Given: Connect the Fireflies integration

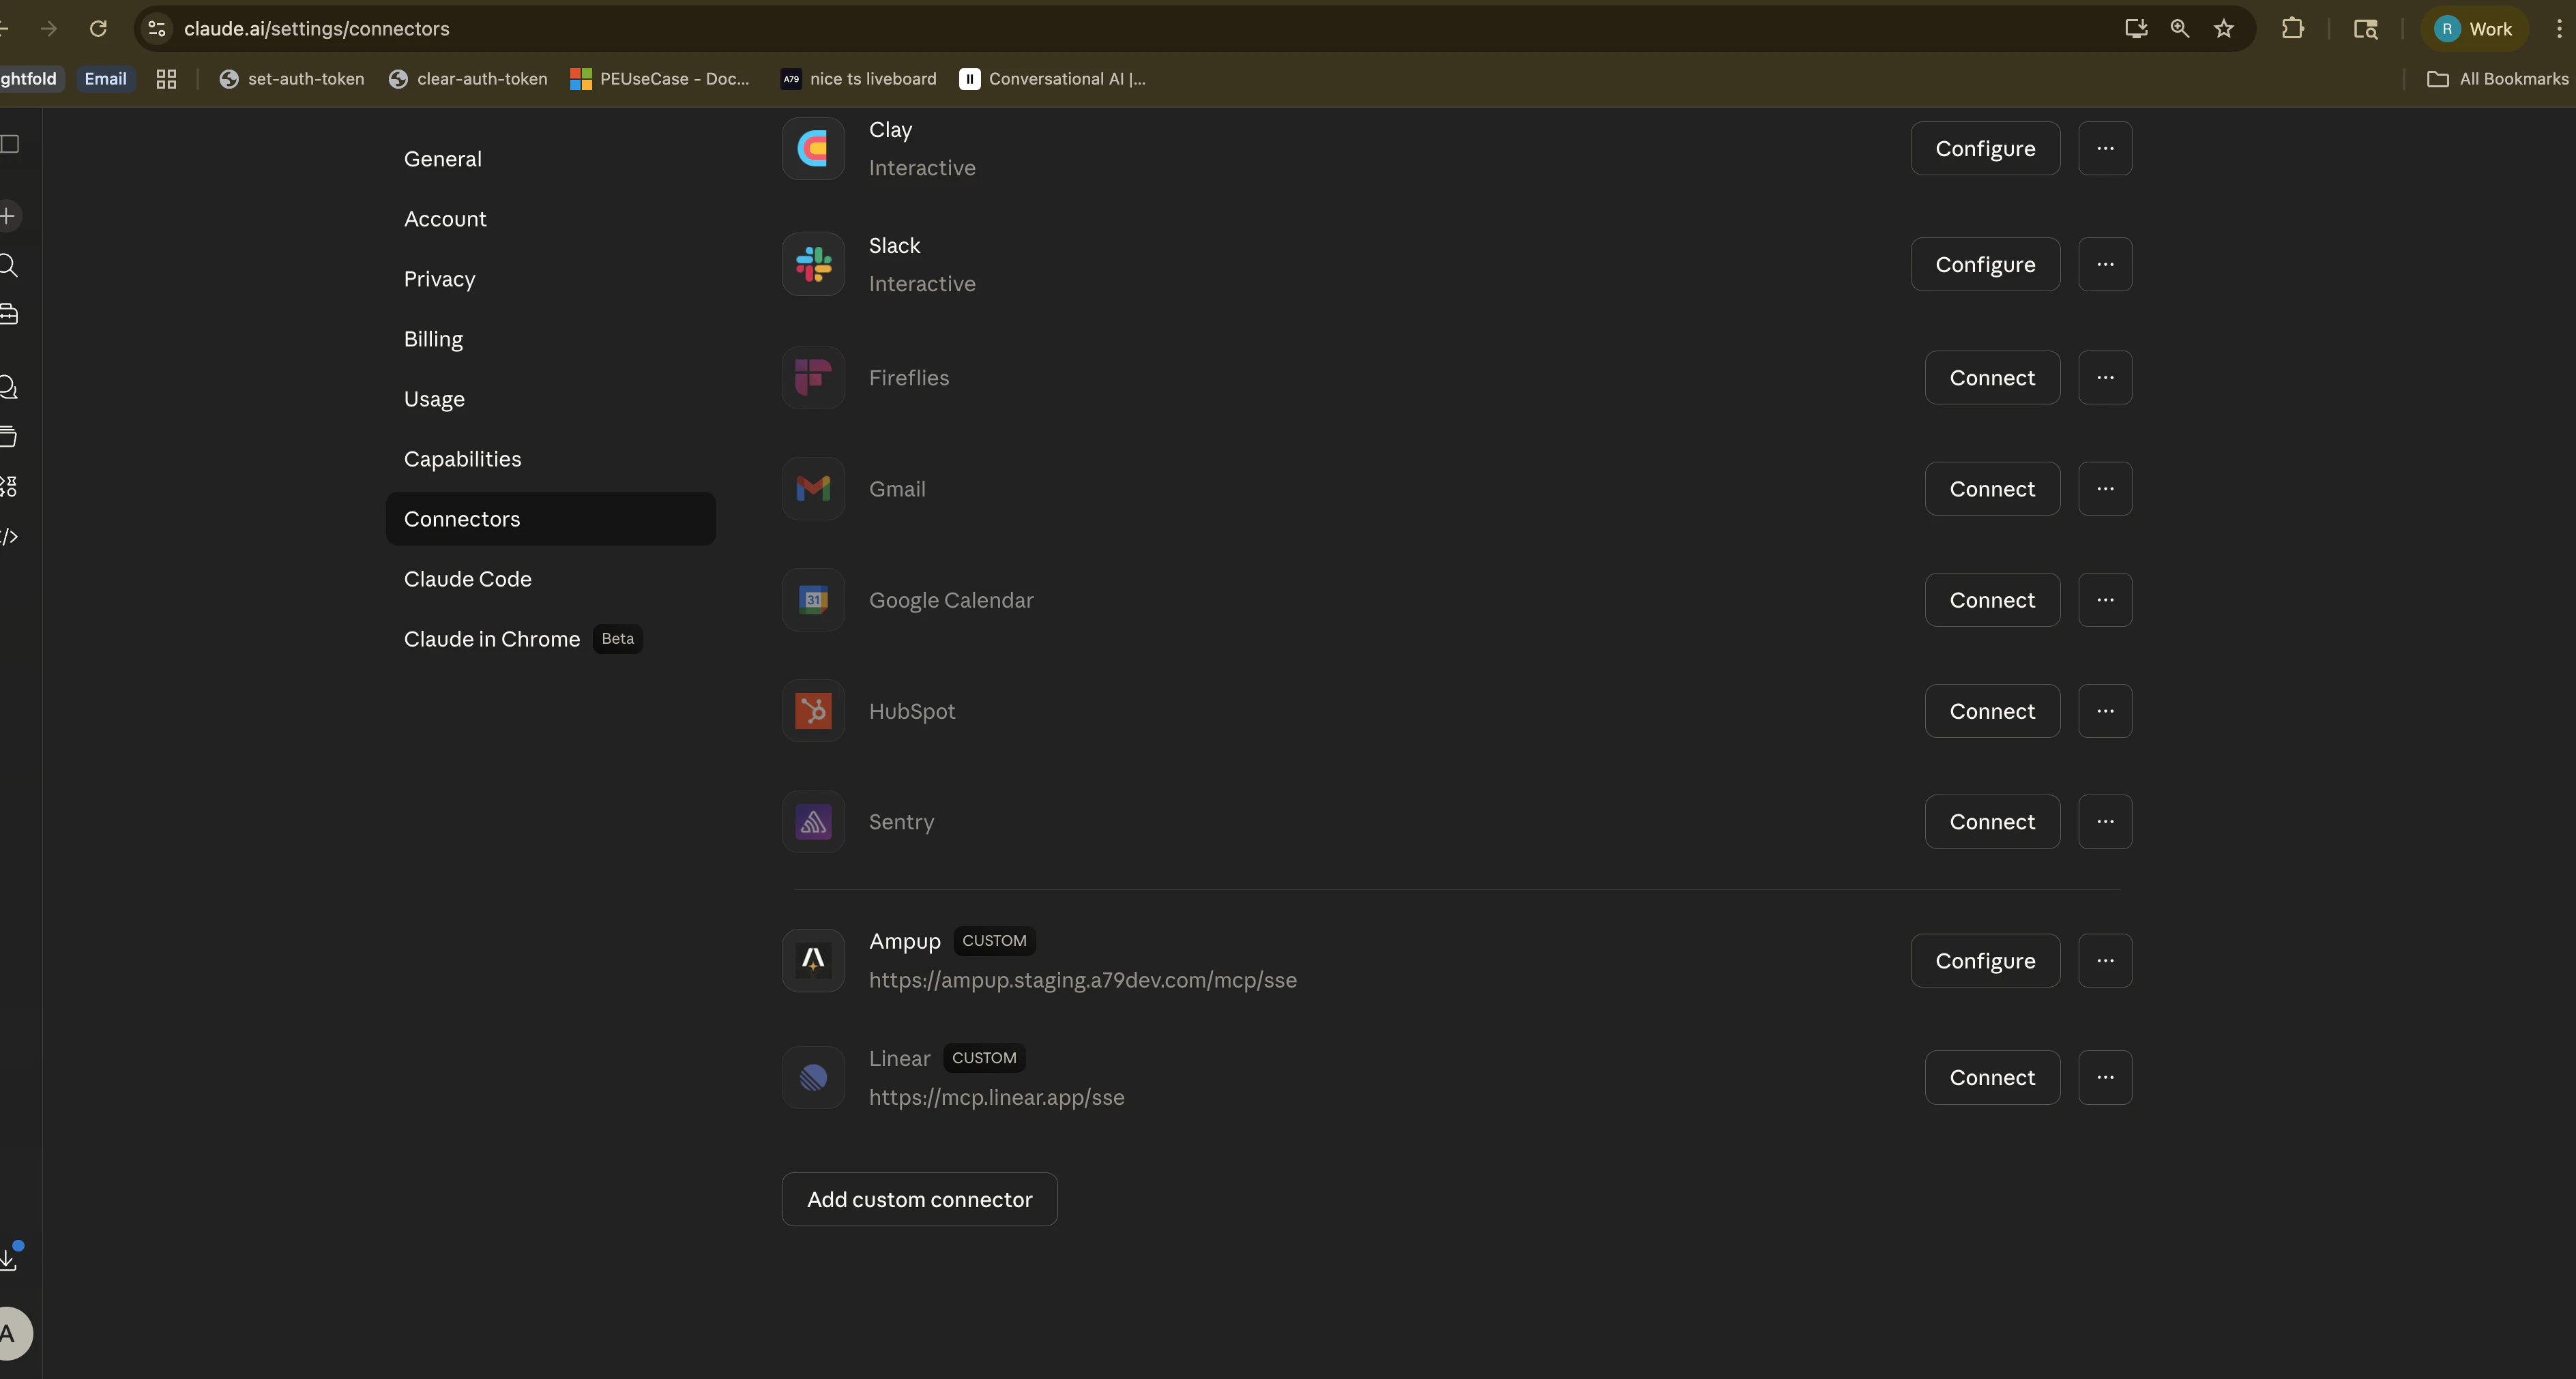Looking at the screenshot, I should tap(1991, 377).
